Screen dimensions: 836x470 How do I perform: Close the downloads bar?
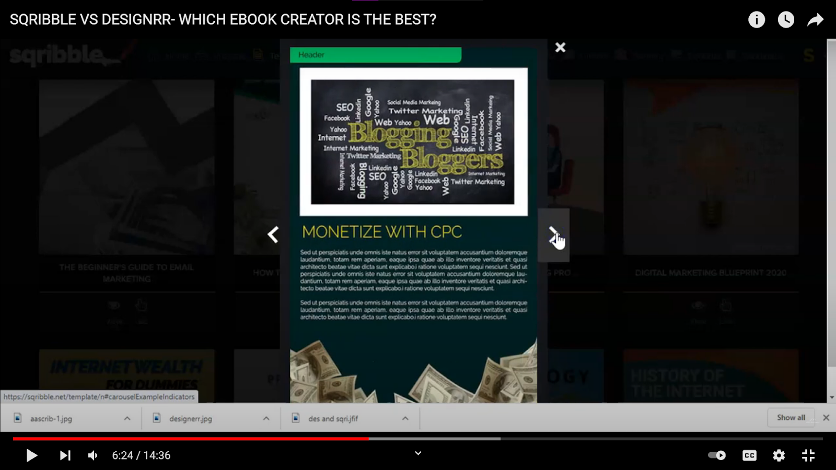826,418
